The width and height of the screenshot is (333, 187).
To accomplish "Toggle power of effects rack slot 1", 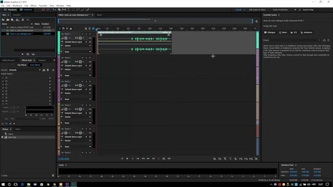I will 6,78.
